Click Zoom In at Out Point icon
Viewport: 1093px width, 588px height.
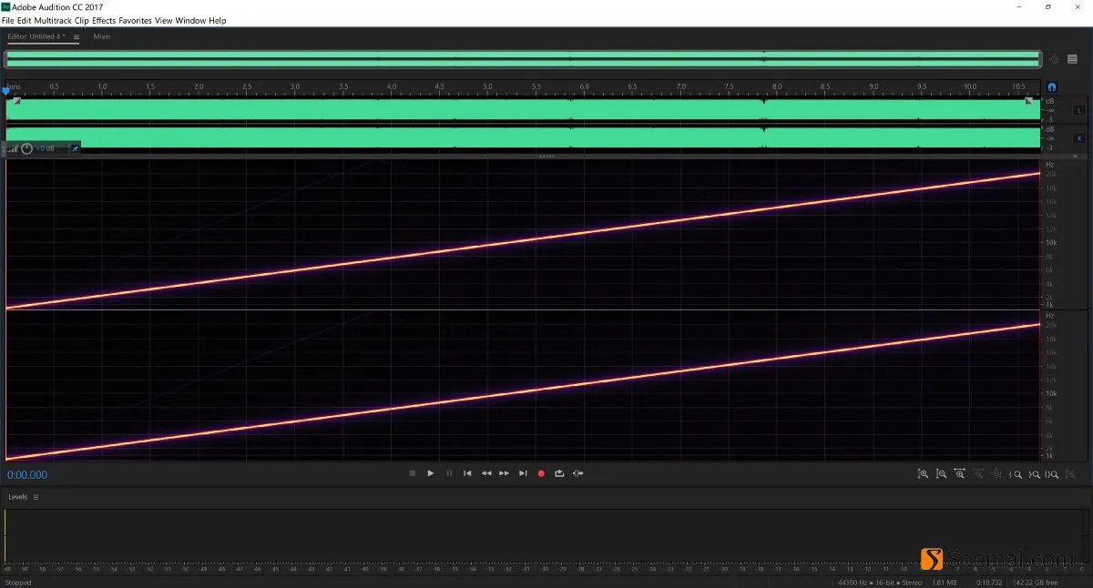click(x=1034, y=474)
